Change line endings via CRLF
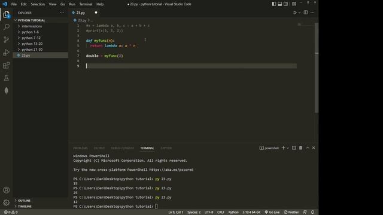This screenshot has width=383, height=215. coord(221,212)
